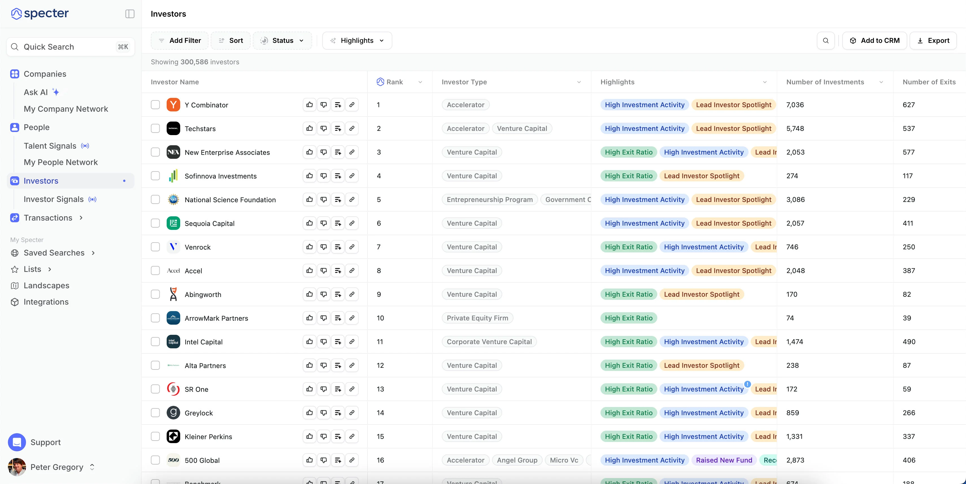966x484 pixels.
Task: Open Support chat
Action: tap(34, 442)
